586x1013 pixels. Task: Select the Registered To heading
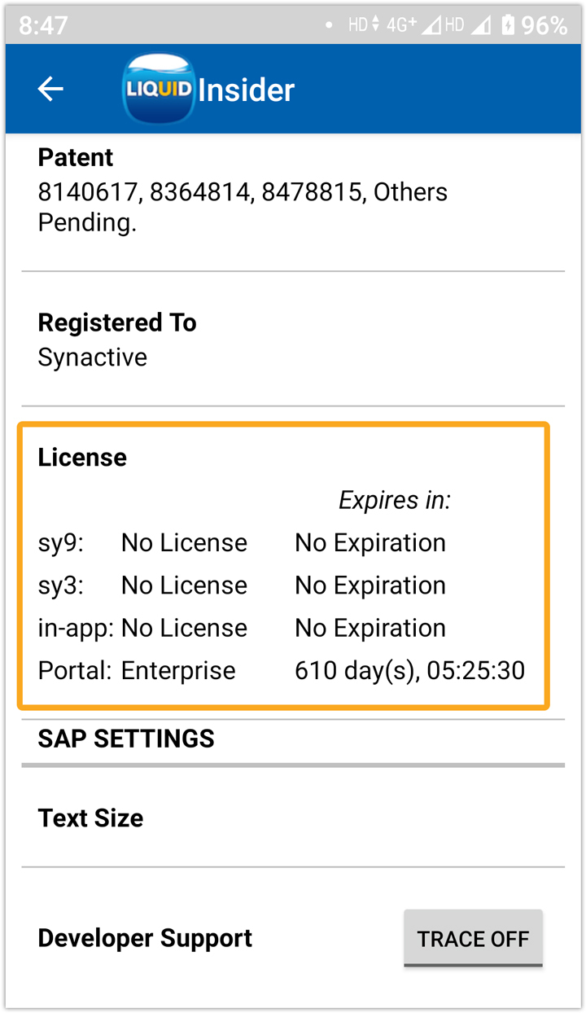(x=117, y=322)
